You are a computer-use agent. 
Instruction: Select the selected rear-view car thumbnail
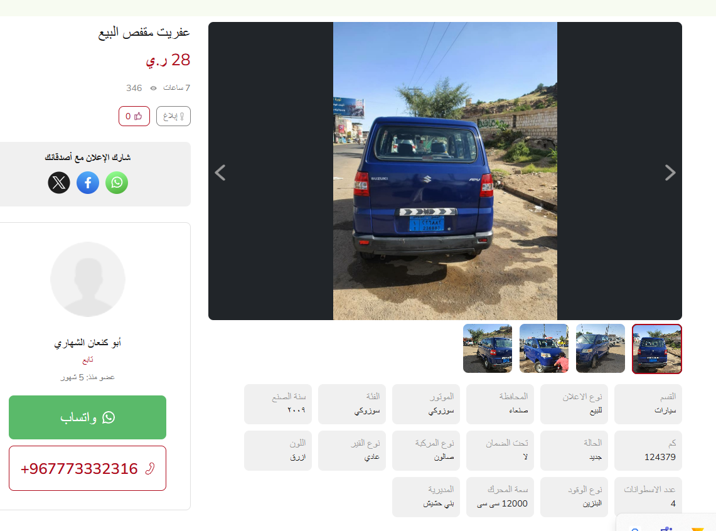pos(656,349)
